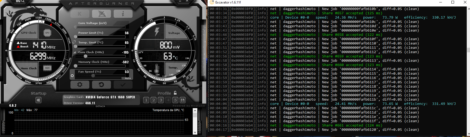Click 'Share #657 accepted (125 ms)' log text
This screenshot has width=470, height=137.
pos(352,13)
